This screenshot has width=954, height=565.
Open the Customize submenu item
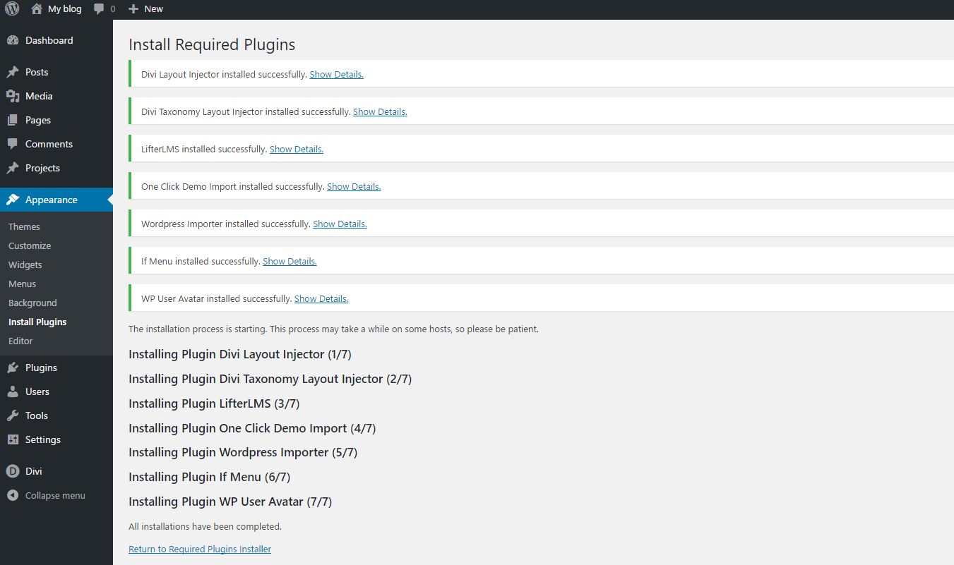tap(30, 245)
